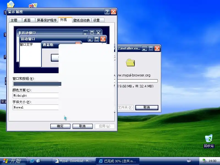The image size is (220, 165).
Task: Open the 屏幕保护程序 tab
Action: [x=46, y=20]
